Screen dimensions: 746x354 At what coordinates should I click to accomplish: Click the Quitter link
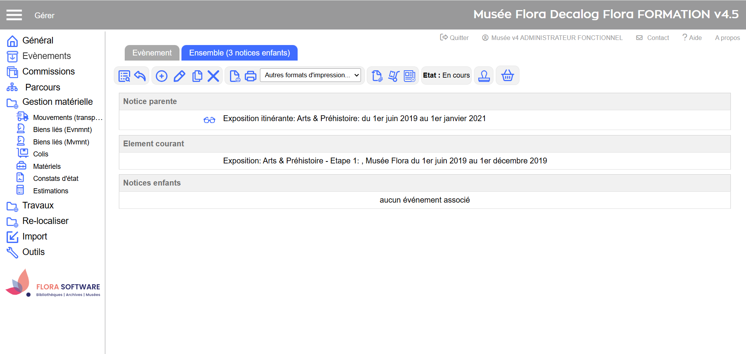pos(454,38)
